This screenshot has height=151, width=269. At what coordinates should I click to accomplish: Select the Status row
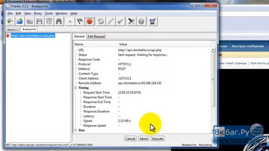click(142, 55)
